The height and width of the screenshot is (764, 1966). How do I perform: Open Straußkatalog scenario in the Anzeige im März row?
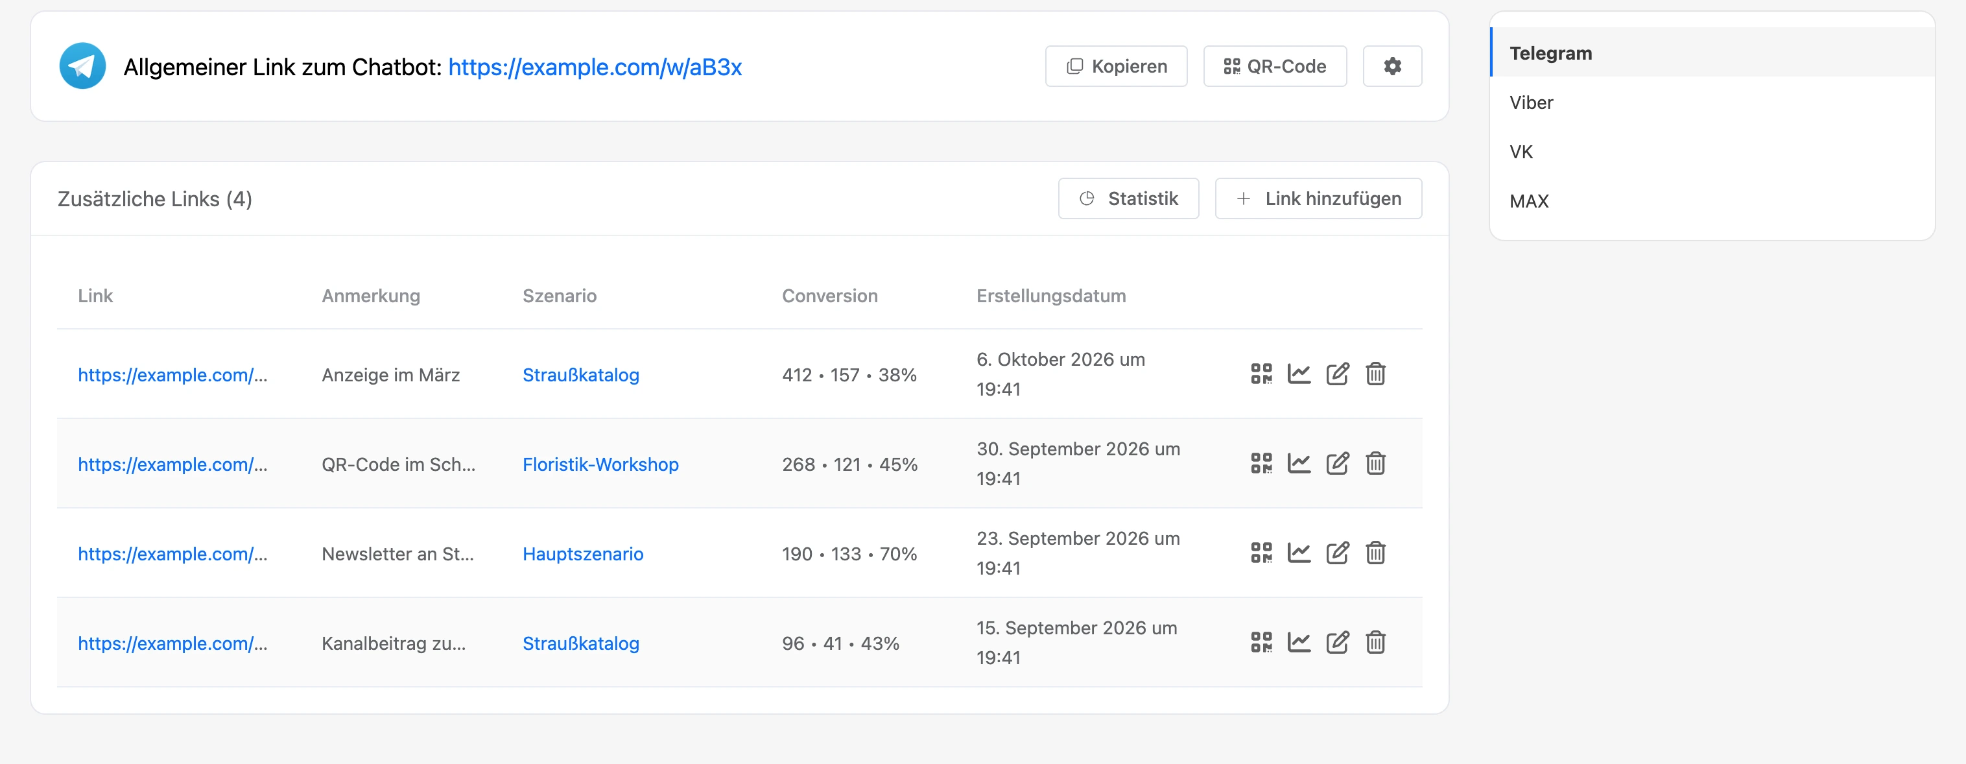pyautogui.click(x=581, y=375)
